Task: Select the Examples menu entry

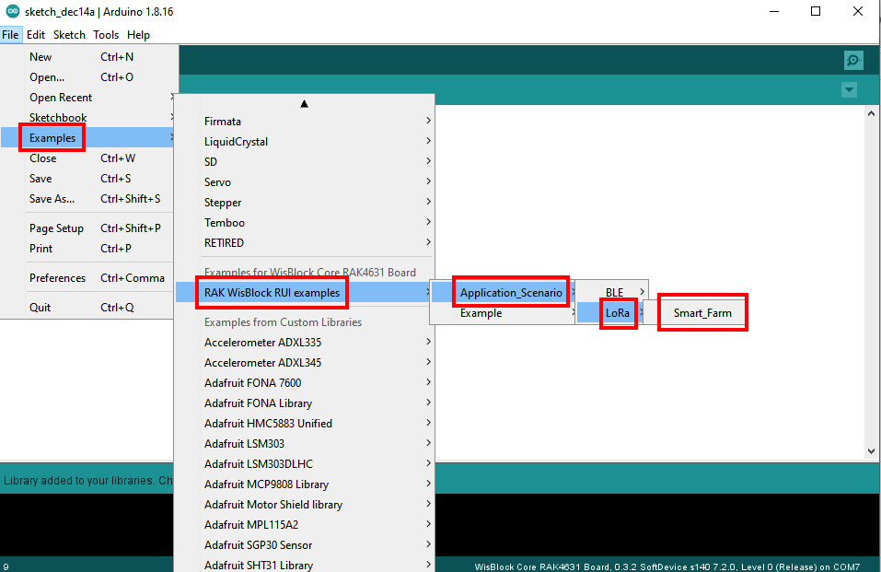Action: [88, 138]
